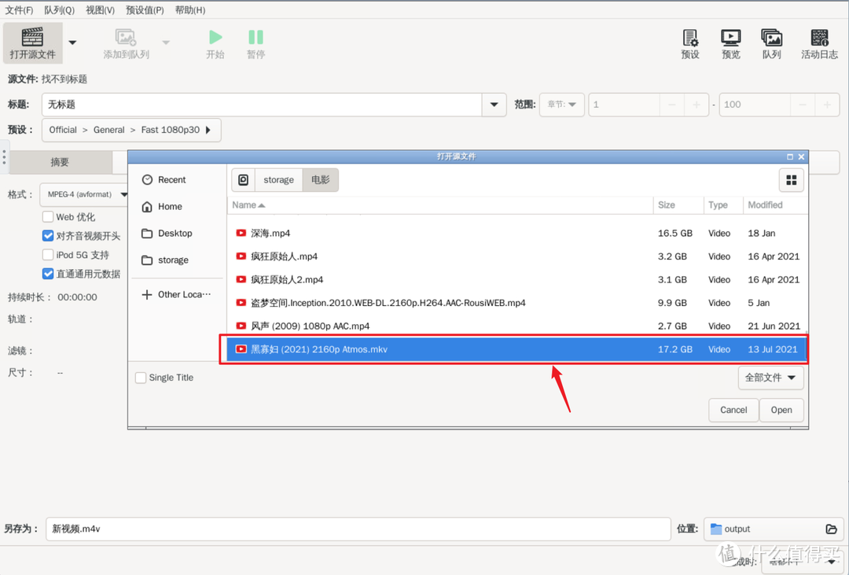Screen dimensions: 849x575
Task: Click the Pause encoding icon
Action: (255, 37)
